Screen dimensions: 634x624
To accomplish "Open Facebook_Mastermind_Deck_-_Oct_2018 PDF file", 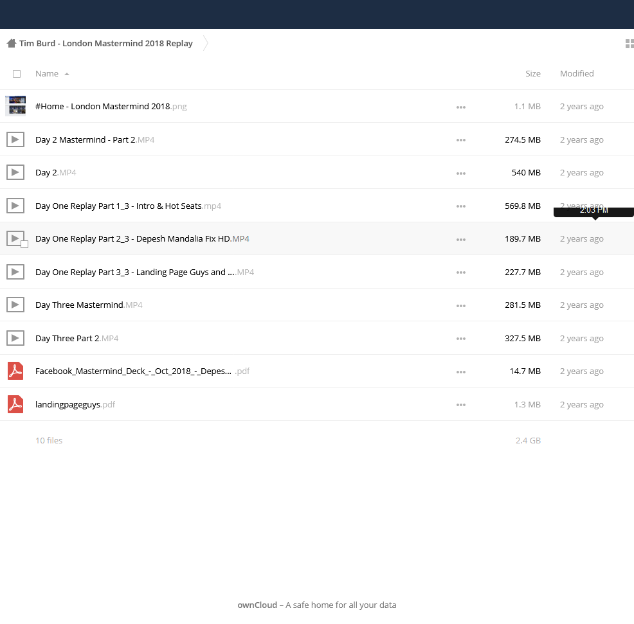I will coord(142,371).
